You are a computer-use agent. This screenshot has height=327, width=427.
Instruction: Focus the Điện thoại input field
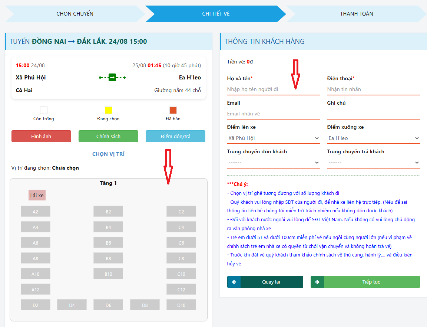373,89
